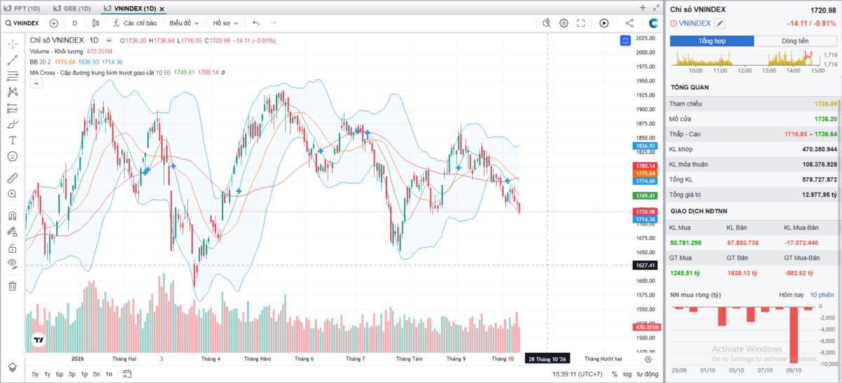Edit the VNINDEX symbol with pencil icon
This screenshot has height=383, width=842.
click(x=719, y=23)
